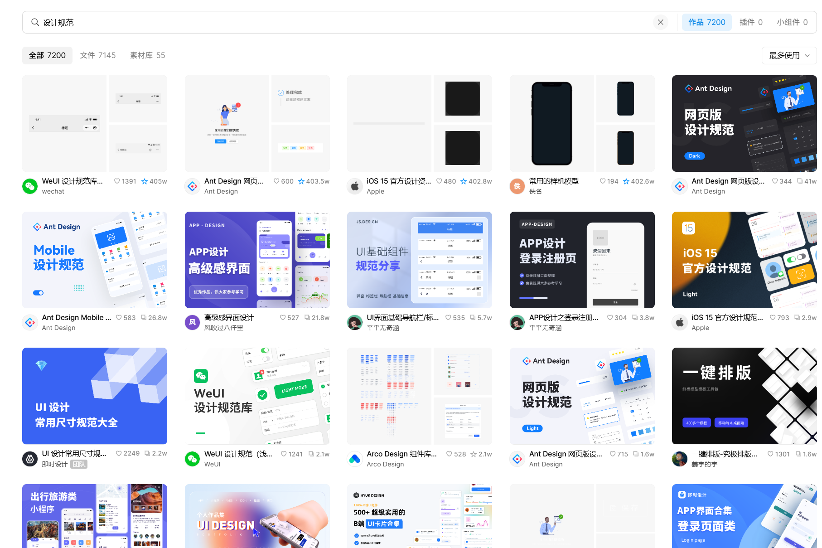Open the WeUI 设计规范（浅 title link

238,454
